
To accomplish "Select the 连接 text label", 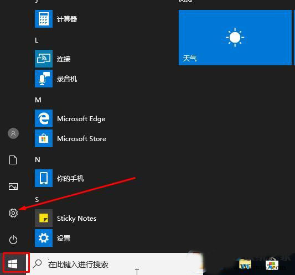I will click(64, 59).
